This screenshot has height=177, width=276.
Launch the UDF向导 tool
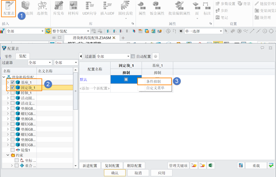pyautogui.click(x=89, y=8)
